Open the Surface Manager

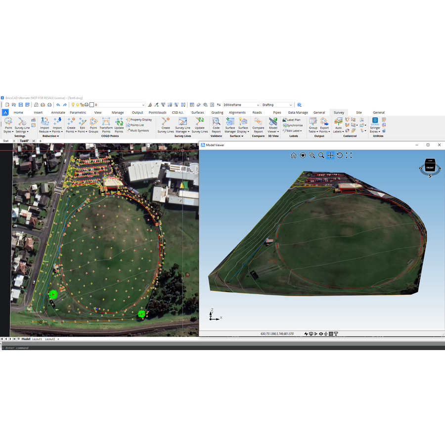click(x=230, y=125)
